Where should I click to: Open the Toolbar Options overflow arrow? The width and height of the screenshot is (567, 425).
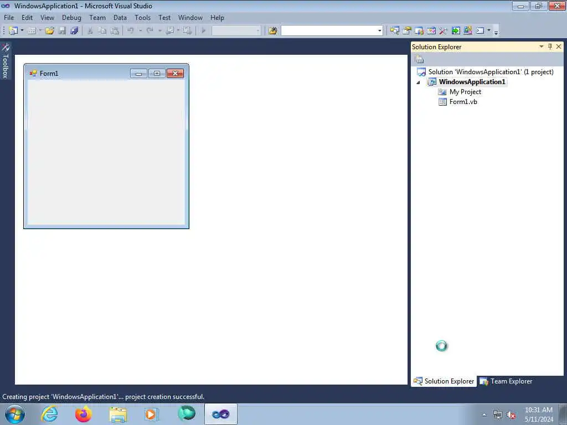(496, 32)
